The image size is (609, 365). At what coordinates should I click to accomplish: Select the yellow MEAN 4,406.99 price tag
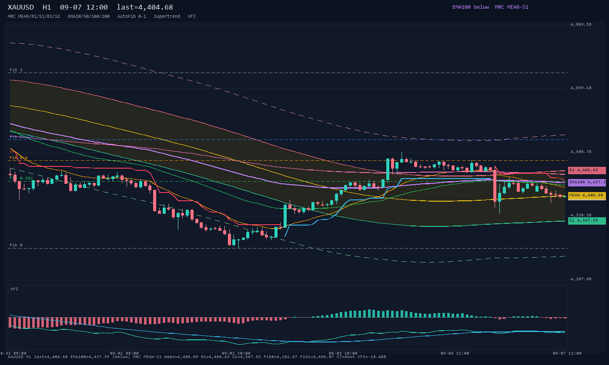(587, 196)
